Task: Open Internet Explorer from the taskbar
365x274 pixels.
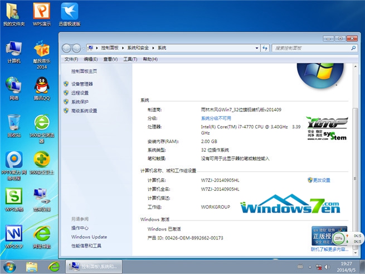Action: [53, 266]
